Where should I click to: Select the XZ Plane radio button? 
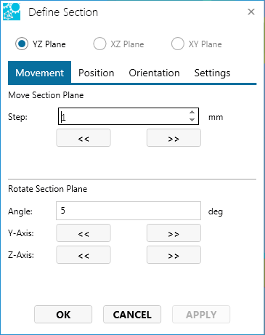point(99,44)
